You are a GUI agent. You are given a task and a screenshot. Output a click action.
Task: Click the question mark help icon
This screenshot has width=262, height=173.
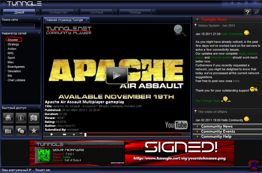click(247, 12)
